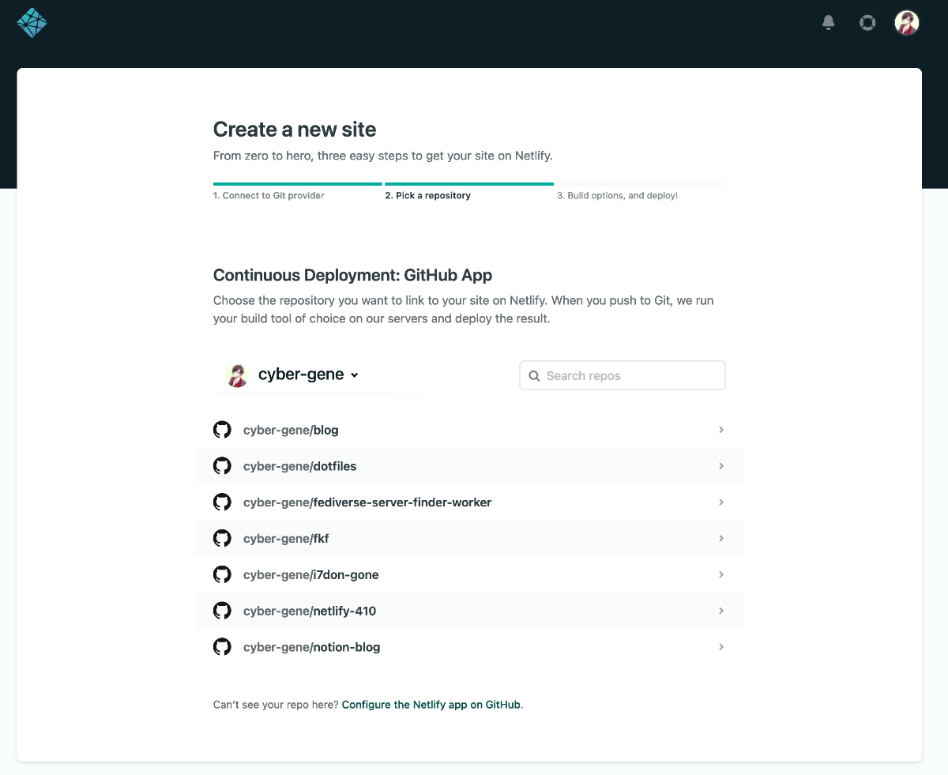Open notifications via the bell icon
This screenshot has width=948, height=775.
coord(828,23)
